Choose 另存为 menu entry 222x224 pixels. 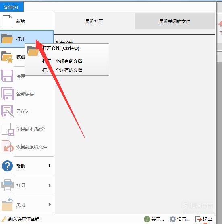point(23,111)
